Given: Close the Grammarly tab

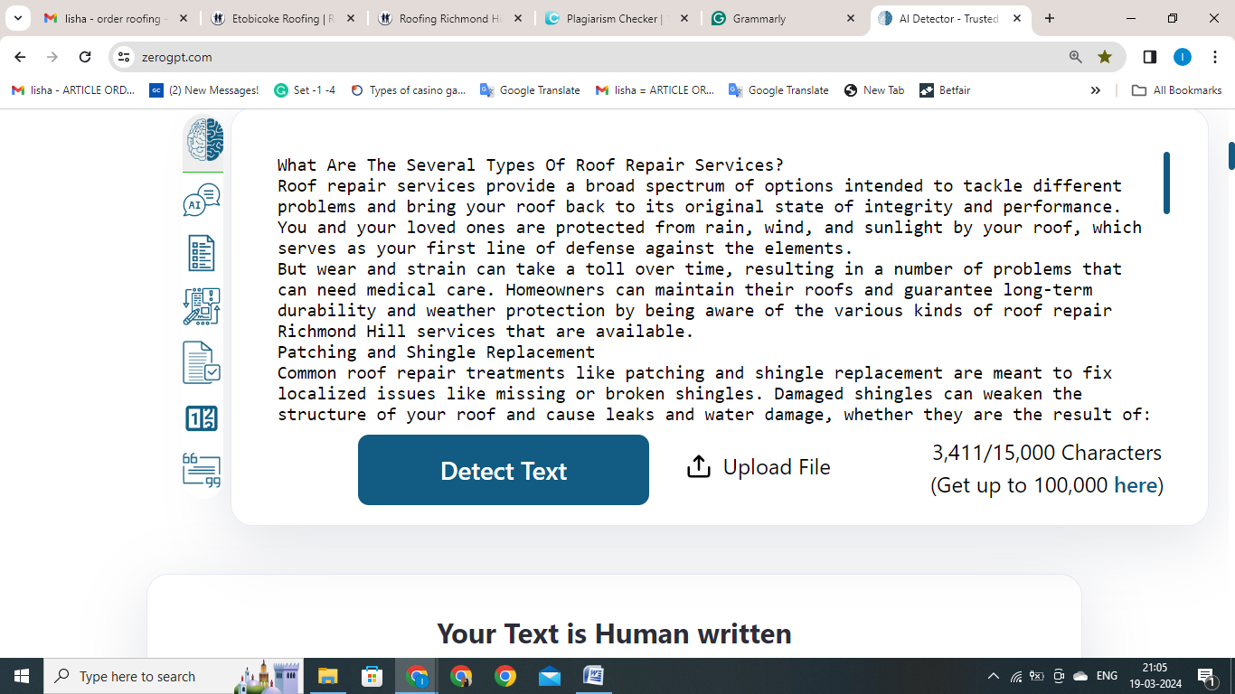Looking at the screenshot, I should [x=850, y=18].
